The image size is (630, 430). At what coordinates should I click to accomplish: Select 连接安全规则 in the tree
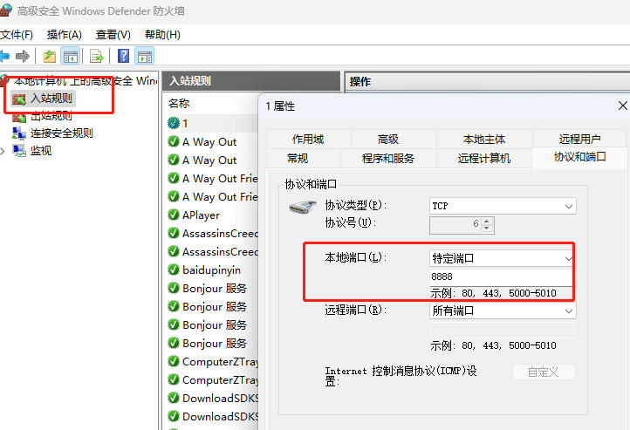tap(61, 133)
